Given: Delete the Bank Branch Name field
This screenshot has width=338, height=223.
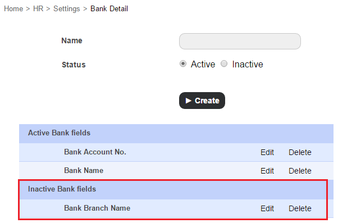Looking at the screenshot, I should (x=300, y=208).
